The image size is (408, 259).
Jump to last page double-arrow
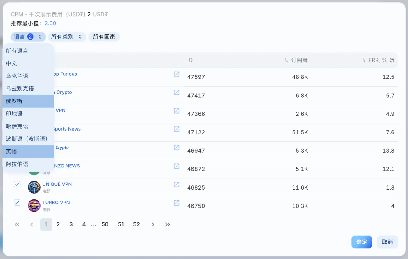tap(167, 224)
